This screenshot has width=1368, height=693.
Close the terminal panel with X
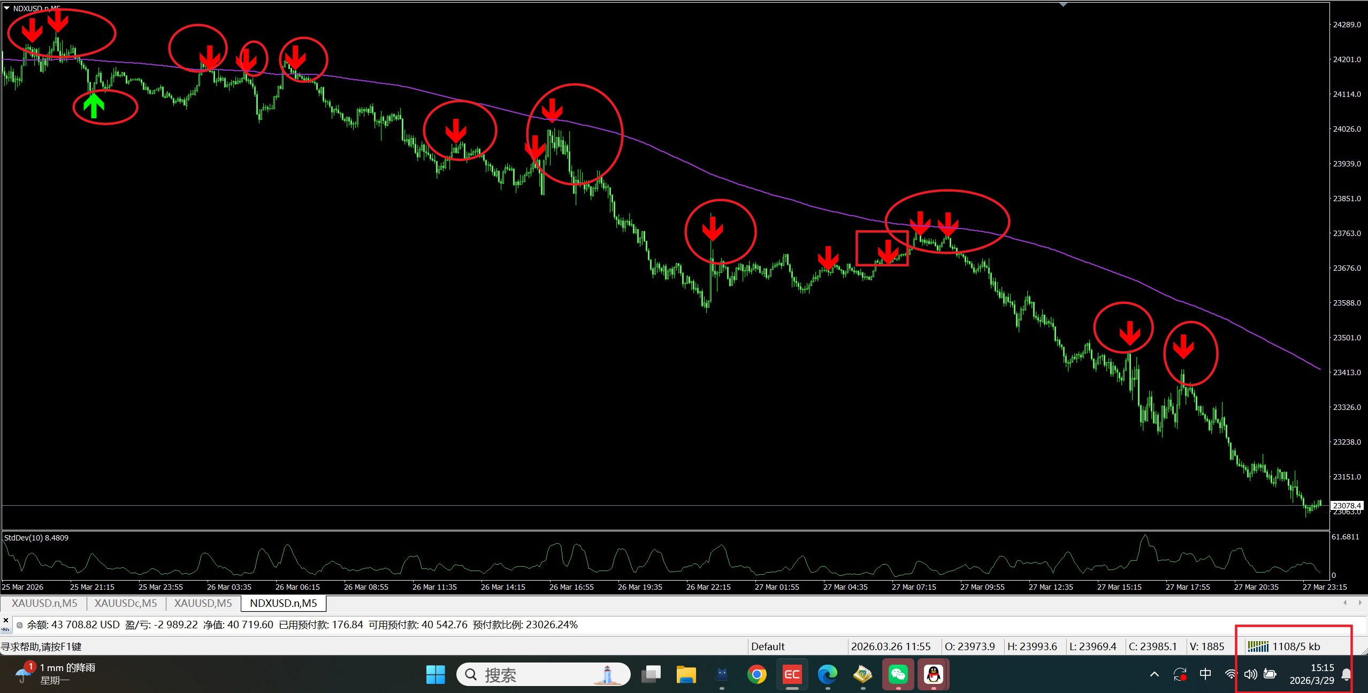[5, 620]
